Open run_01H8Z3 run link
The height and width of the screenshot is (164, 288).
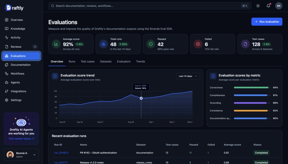click(x=61, y=153)
